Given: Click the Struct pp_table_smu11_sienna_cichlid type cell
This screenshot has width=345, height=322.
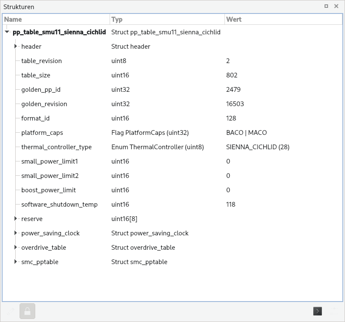Looking at the screenshot, I should [x=166, y=32].
